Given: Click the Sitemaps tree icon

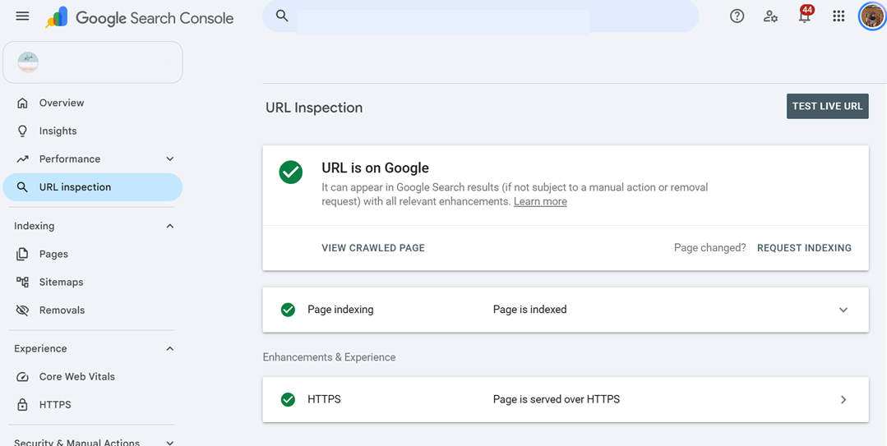Looking at the screenshot, I should (22, 282).
